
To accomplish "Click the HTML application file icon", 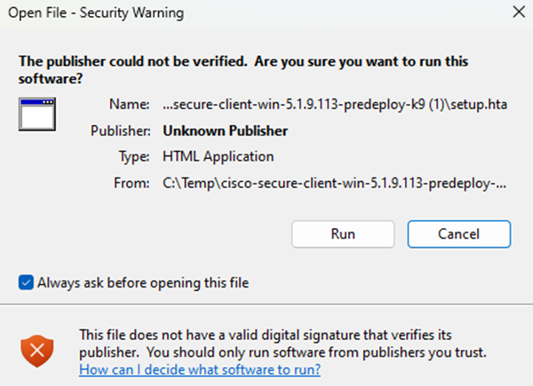I will [x=37, y=114].
